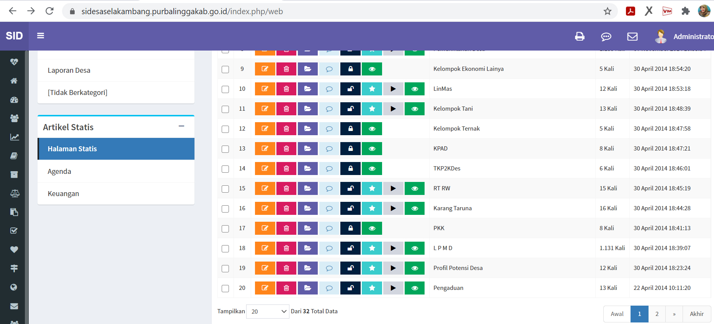
Task: Open the users group icon in sidebar
Action: 14,118
